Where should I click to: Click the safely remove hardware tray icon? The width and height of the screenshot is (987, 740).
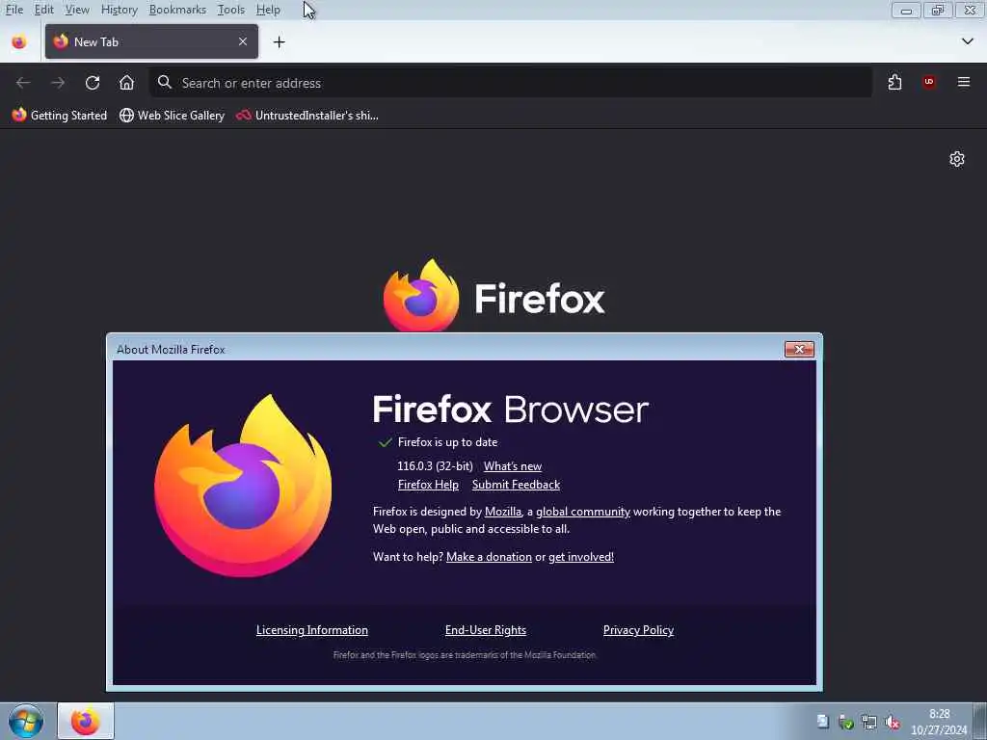(846, 722)
